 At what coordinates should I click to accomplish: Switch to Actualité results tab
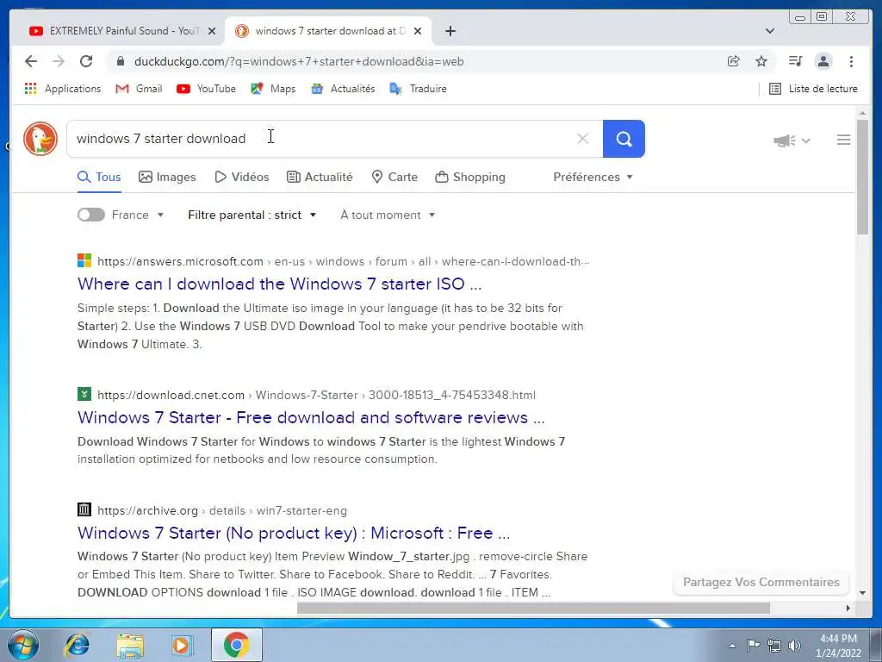point(320,177)
